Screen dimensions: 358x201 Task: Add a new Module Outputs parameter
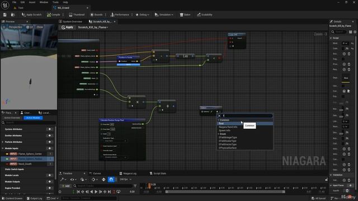click(x=50, y=181)
